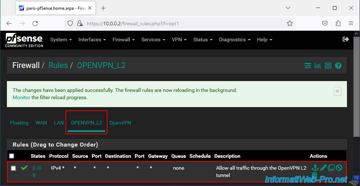Screen dimensions: 360x186
Task: Open the Shortcuts sliders icon in Firewall header
Action: (308, 65)
